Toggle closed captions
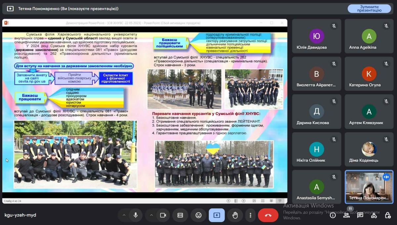Screen dimensions: 397x225 pos(180,215)
